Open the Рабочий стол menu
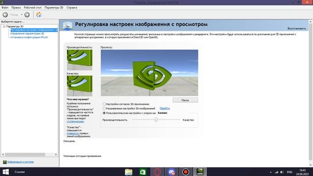 coord(33,7)
